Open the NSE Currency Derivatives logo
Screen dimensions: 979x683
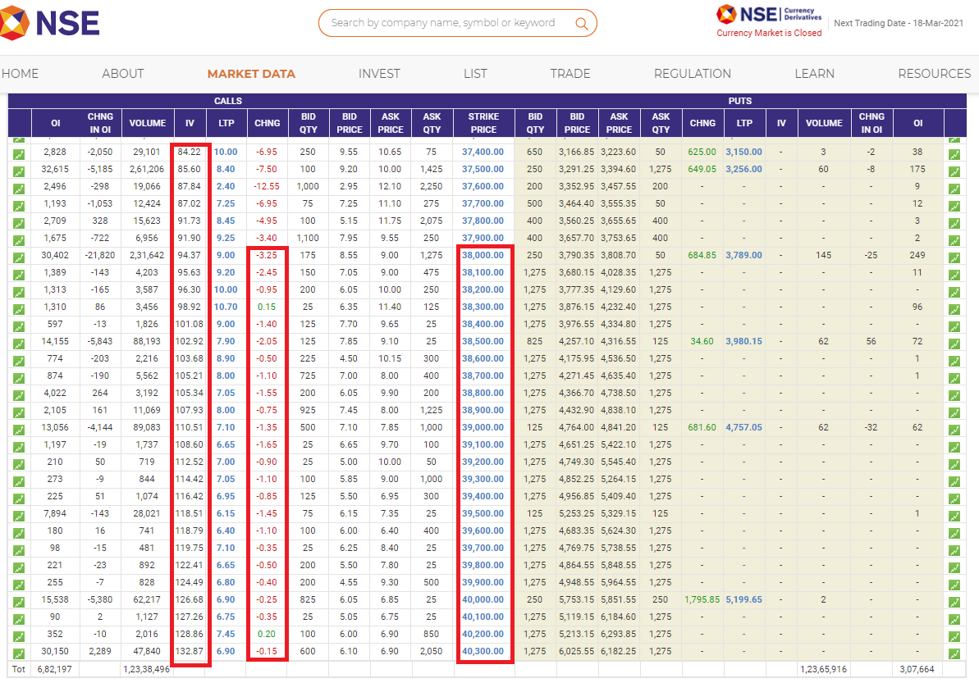[x=769, y=14]
